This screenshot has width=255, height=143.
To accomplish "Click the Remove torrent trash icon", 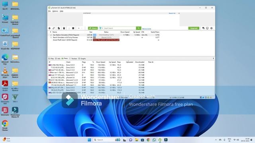I will (x=64, y=28).
